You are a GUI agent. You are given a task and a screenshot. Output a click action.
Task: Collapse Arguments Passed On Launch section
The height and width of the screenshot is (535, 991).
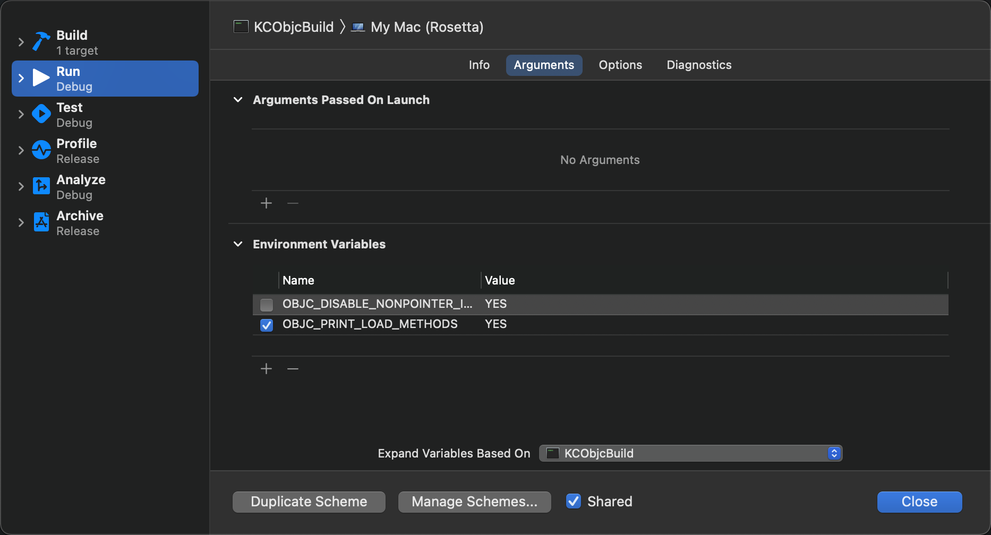click(238, 100)
